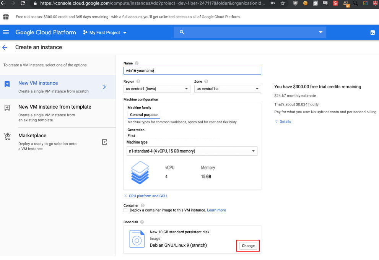Click the gift icon in trial banner
Viewport: 379px width, 260px height.
pos(6,17)
